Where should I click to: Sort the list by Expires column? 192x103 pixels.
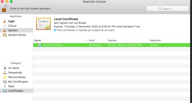128,40
